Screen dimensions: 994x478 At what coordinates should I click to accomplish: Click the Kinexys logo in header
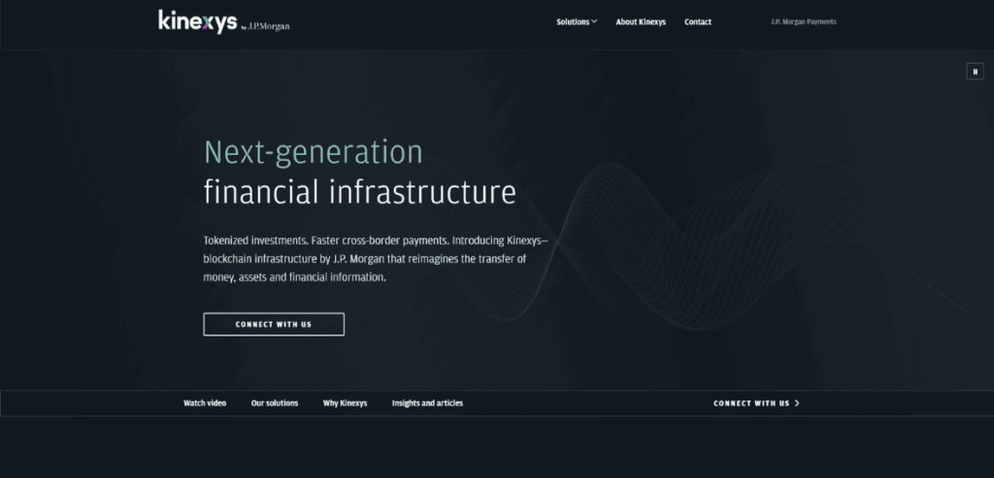[x=197, y=20]
